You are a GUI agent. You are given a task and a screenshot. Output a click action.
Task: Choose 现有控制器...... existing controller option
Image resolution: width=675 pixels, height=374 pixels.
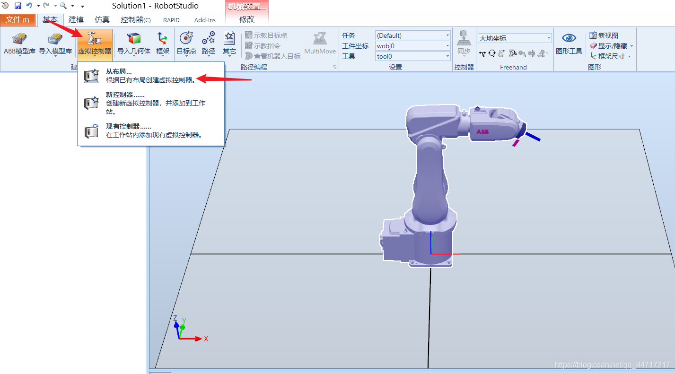(x=151, y=130)
